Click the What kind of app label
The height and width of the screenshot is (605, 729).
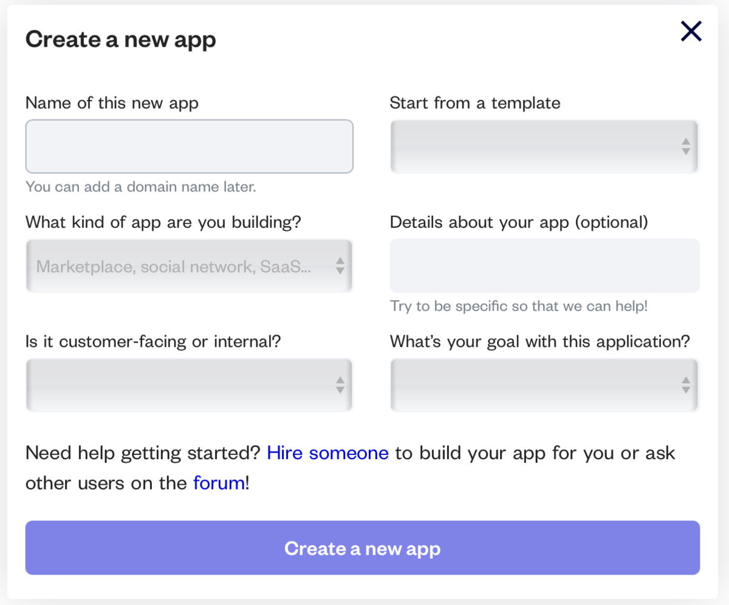click(x=163, y=222)
